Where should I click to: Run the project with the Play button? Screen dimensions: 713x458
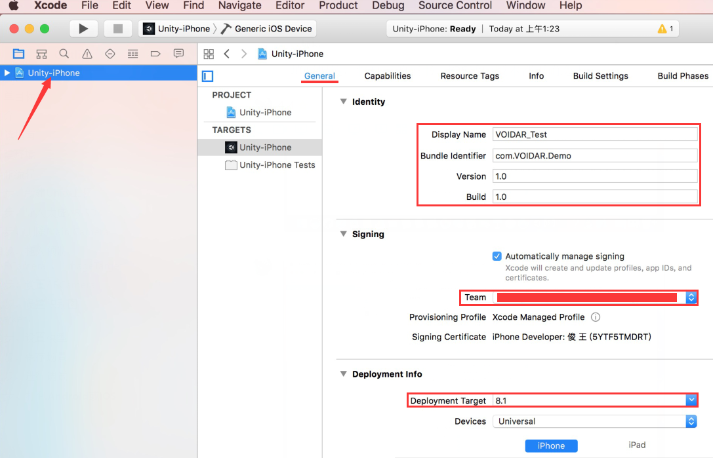[83, 29]
